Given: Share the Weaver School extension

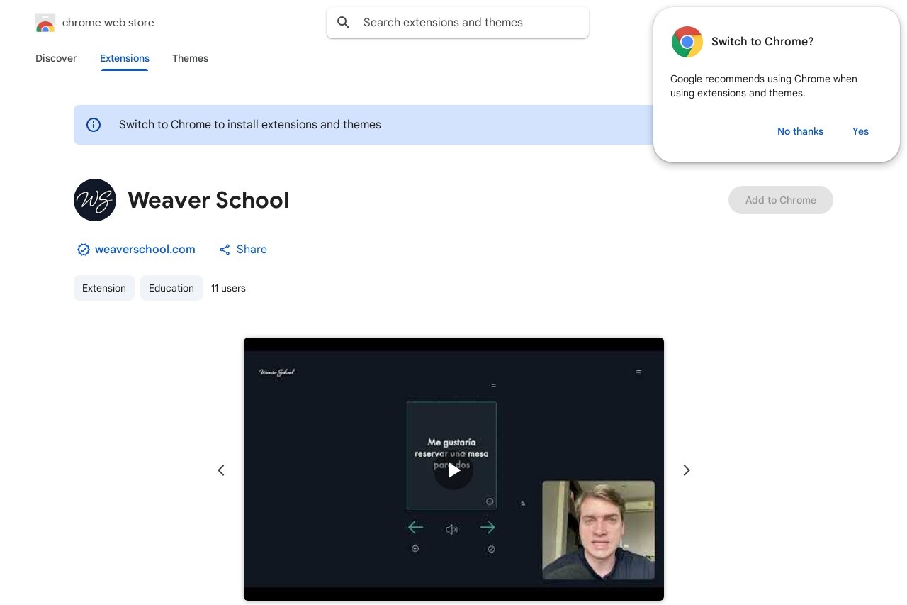Looking at the screenshot, I should (243, 249).
